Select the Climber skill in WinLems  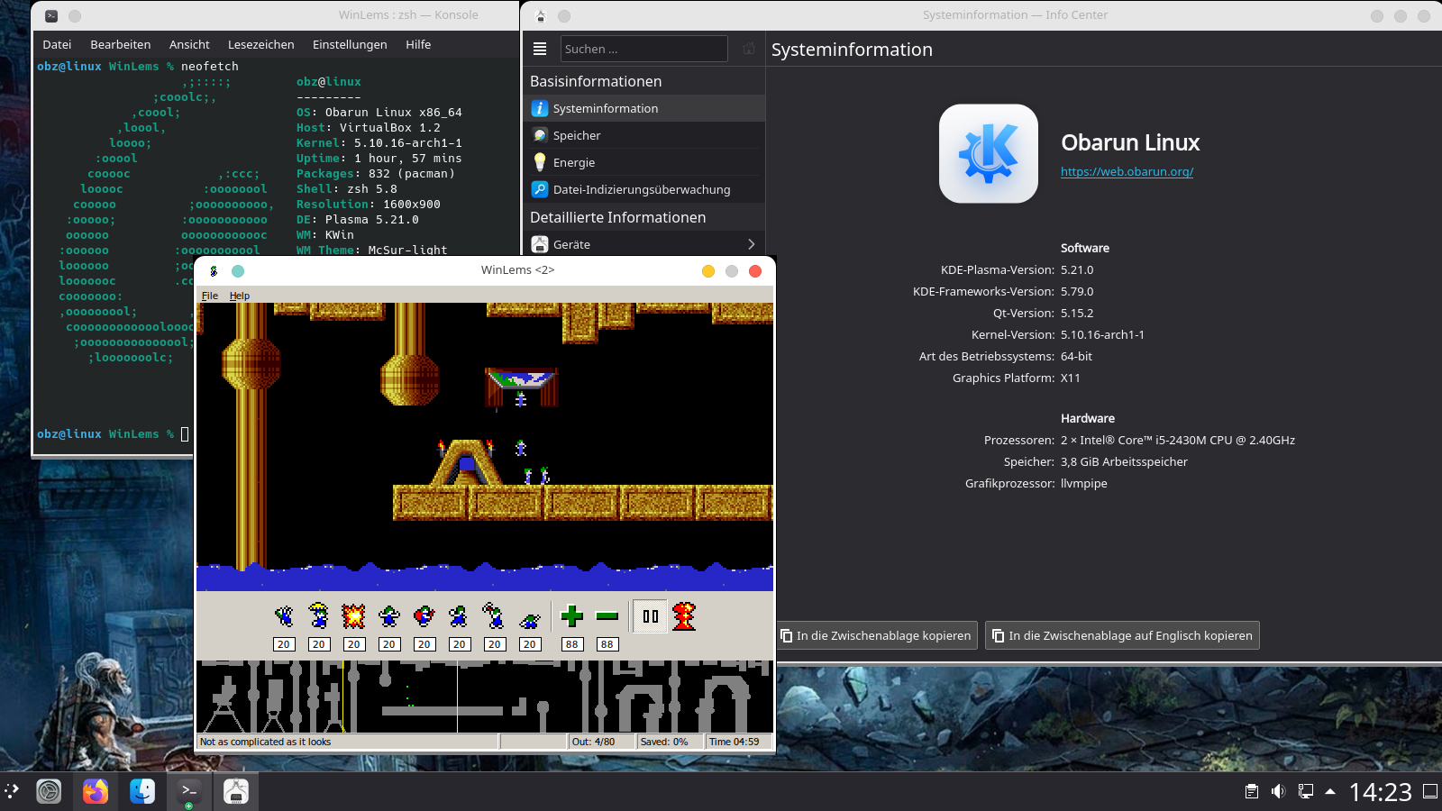point(284,616)
